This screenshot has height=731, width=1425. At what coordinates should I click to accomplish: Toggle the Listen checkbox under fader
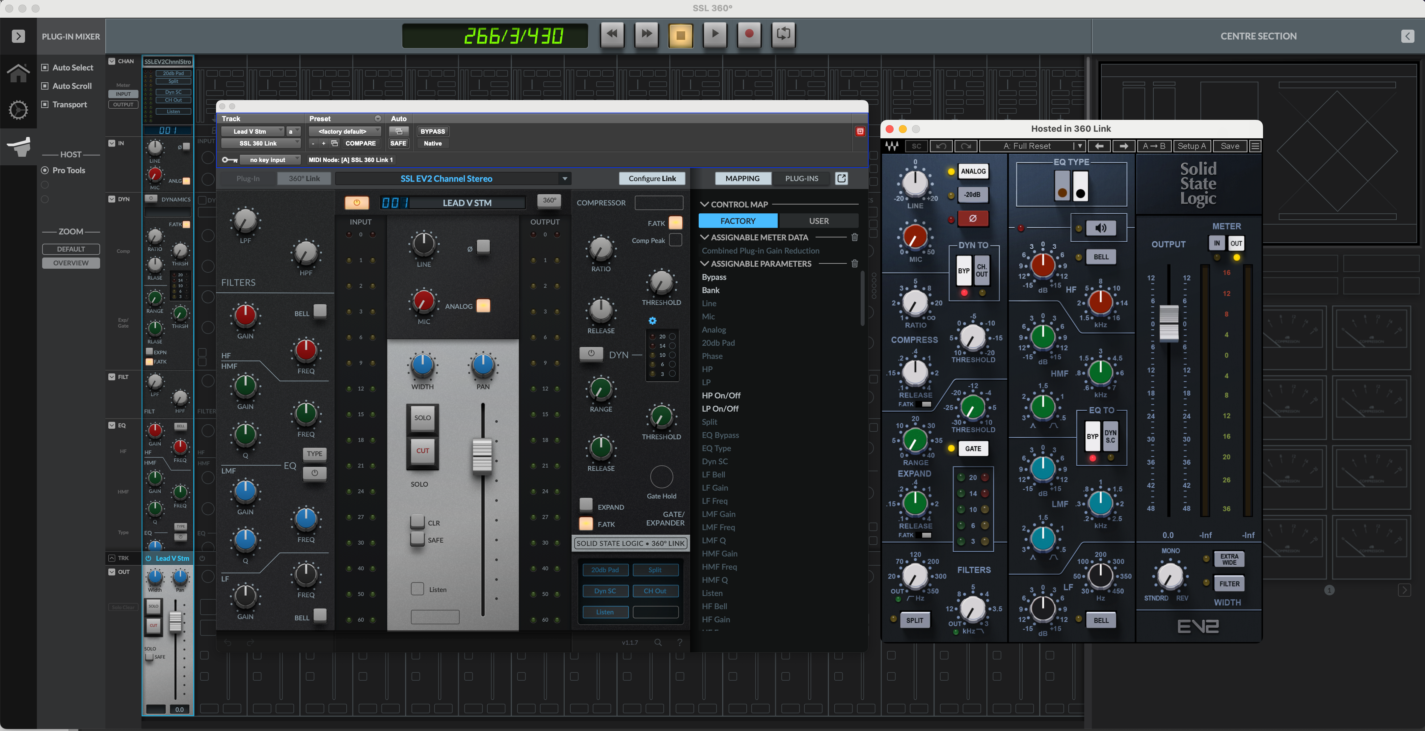(417, 589)
